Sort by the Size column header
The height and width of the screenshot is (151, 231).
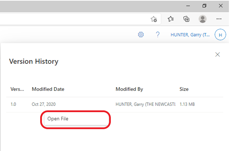coord(184,89)
